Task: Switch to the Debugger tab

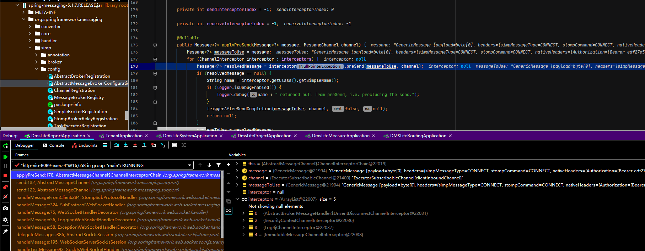Action: point(25,145)
